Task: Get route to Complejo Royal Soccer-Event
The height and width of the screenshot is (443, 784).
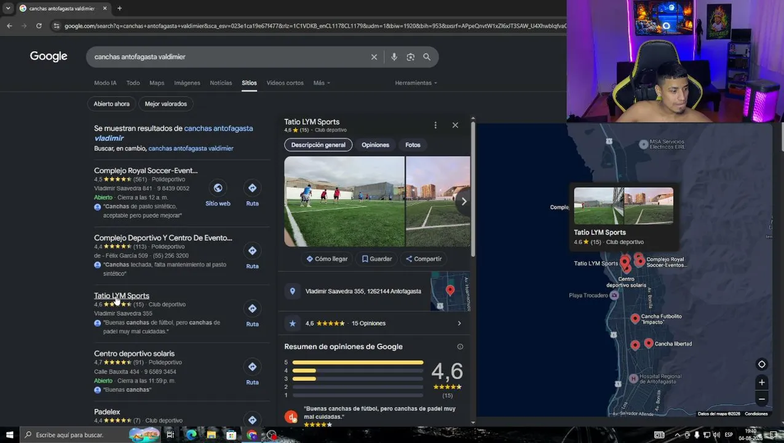Action: point(252,188)
